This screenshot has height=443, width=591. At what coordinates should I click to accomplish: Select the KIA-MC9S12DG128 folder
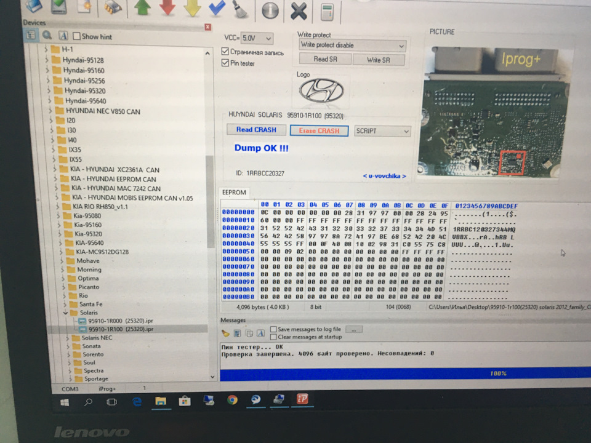pos(102,252)
